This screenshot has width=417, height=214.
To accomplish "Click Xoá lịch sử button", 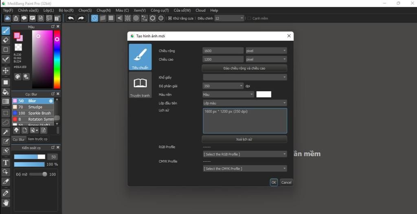I will pyautogui.click(x=244, y=139).
